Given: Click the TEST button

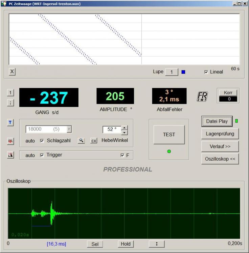Looking at the screenshot, I should pyautogui.click(x=169, y=135).
